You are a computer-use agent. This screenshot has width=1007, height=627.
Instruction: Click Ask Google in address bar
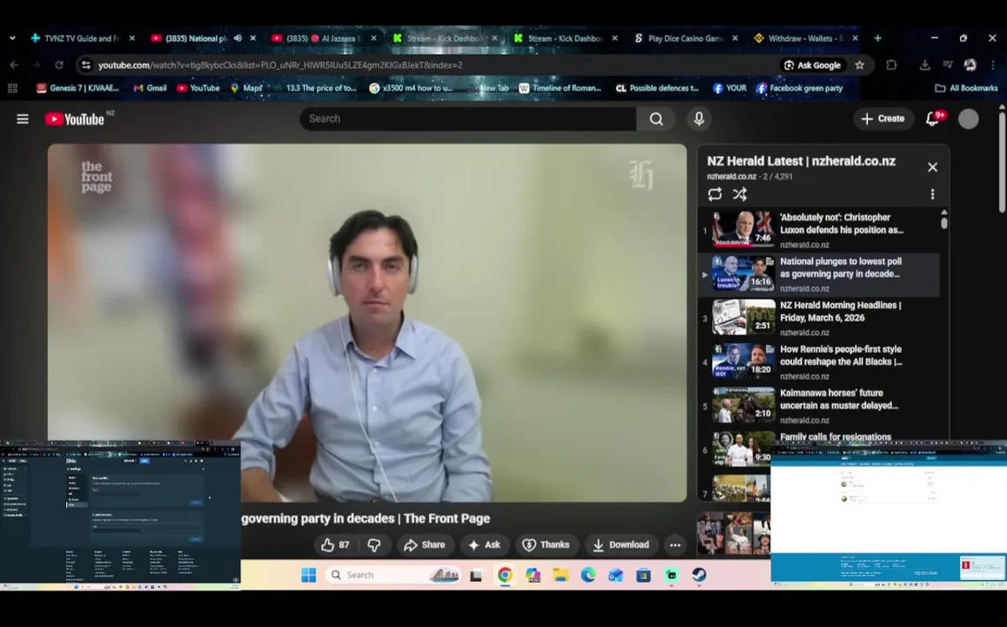coord(812,65)
